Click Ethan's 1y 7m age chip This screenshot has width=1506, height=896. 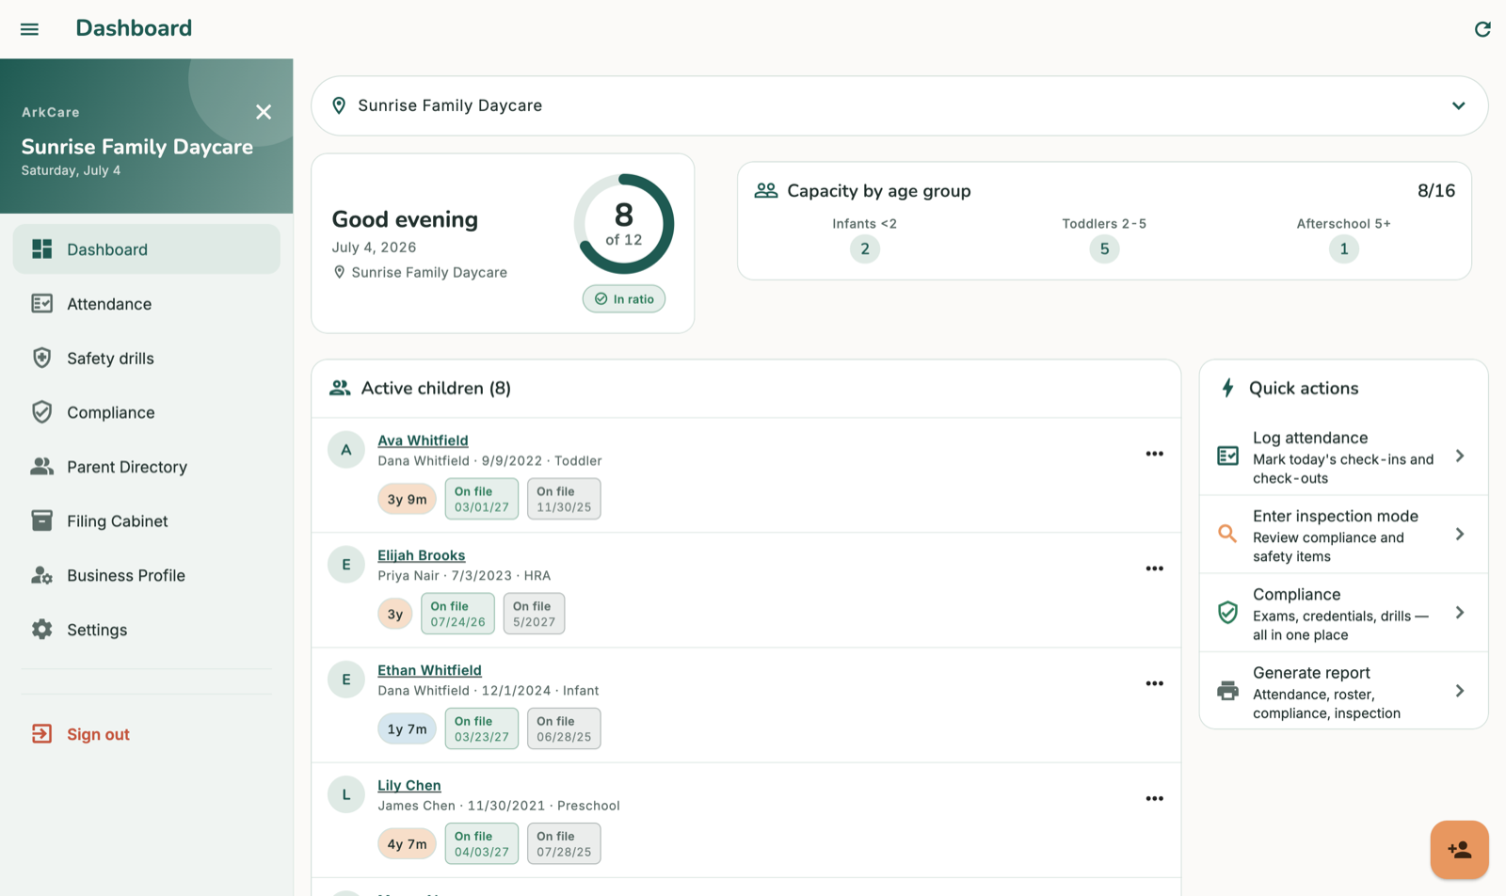click(x=407, y=728)
